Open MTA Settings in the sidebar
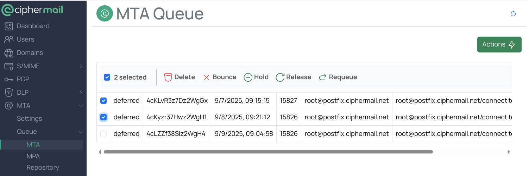This screenshot has height=176, width=529. click(x=30, y=119)
